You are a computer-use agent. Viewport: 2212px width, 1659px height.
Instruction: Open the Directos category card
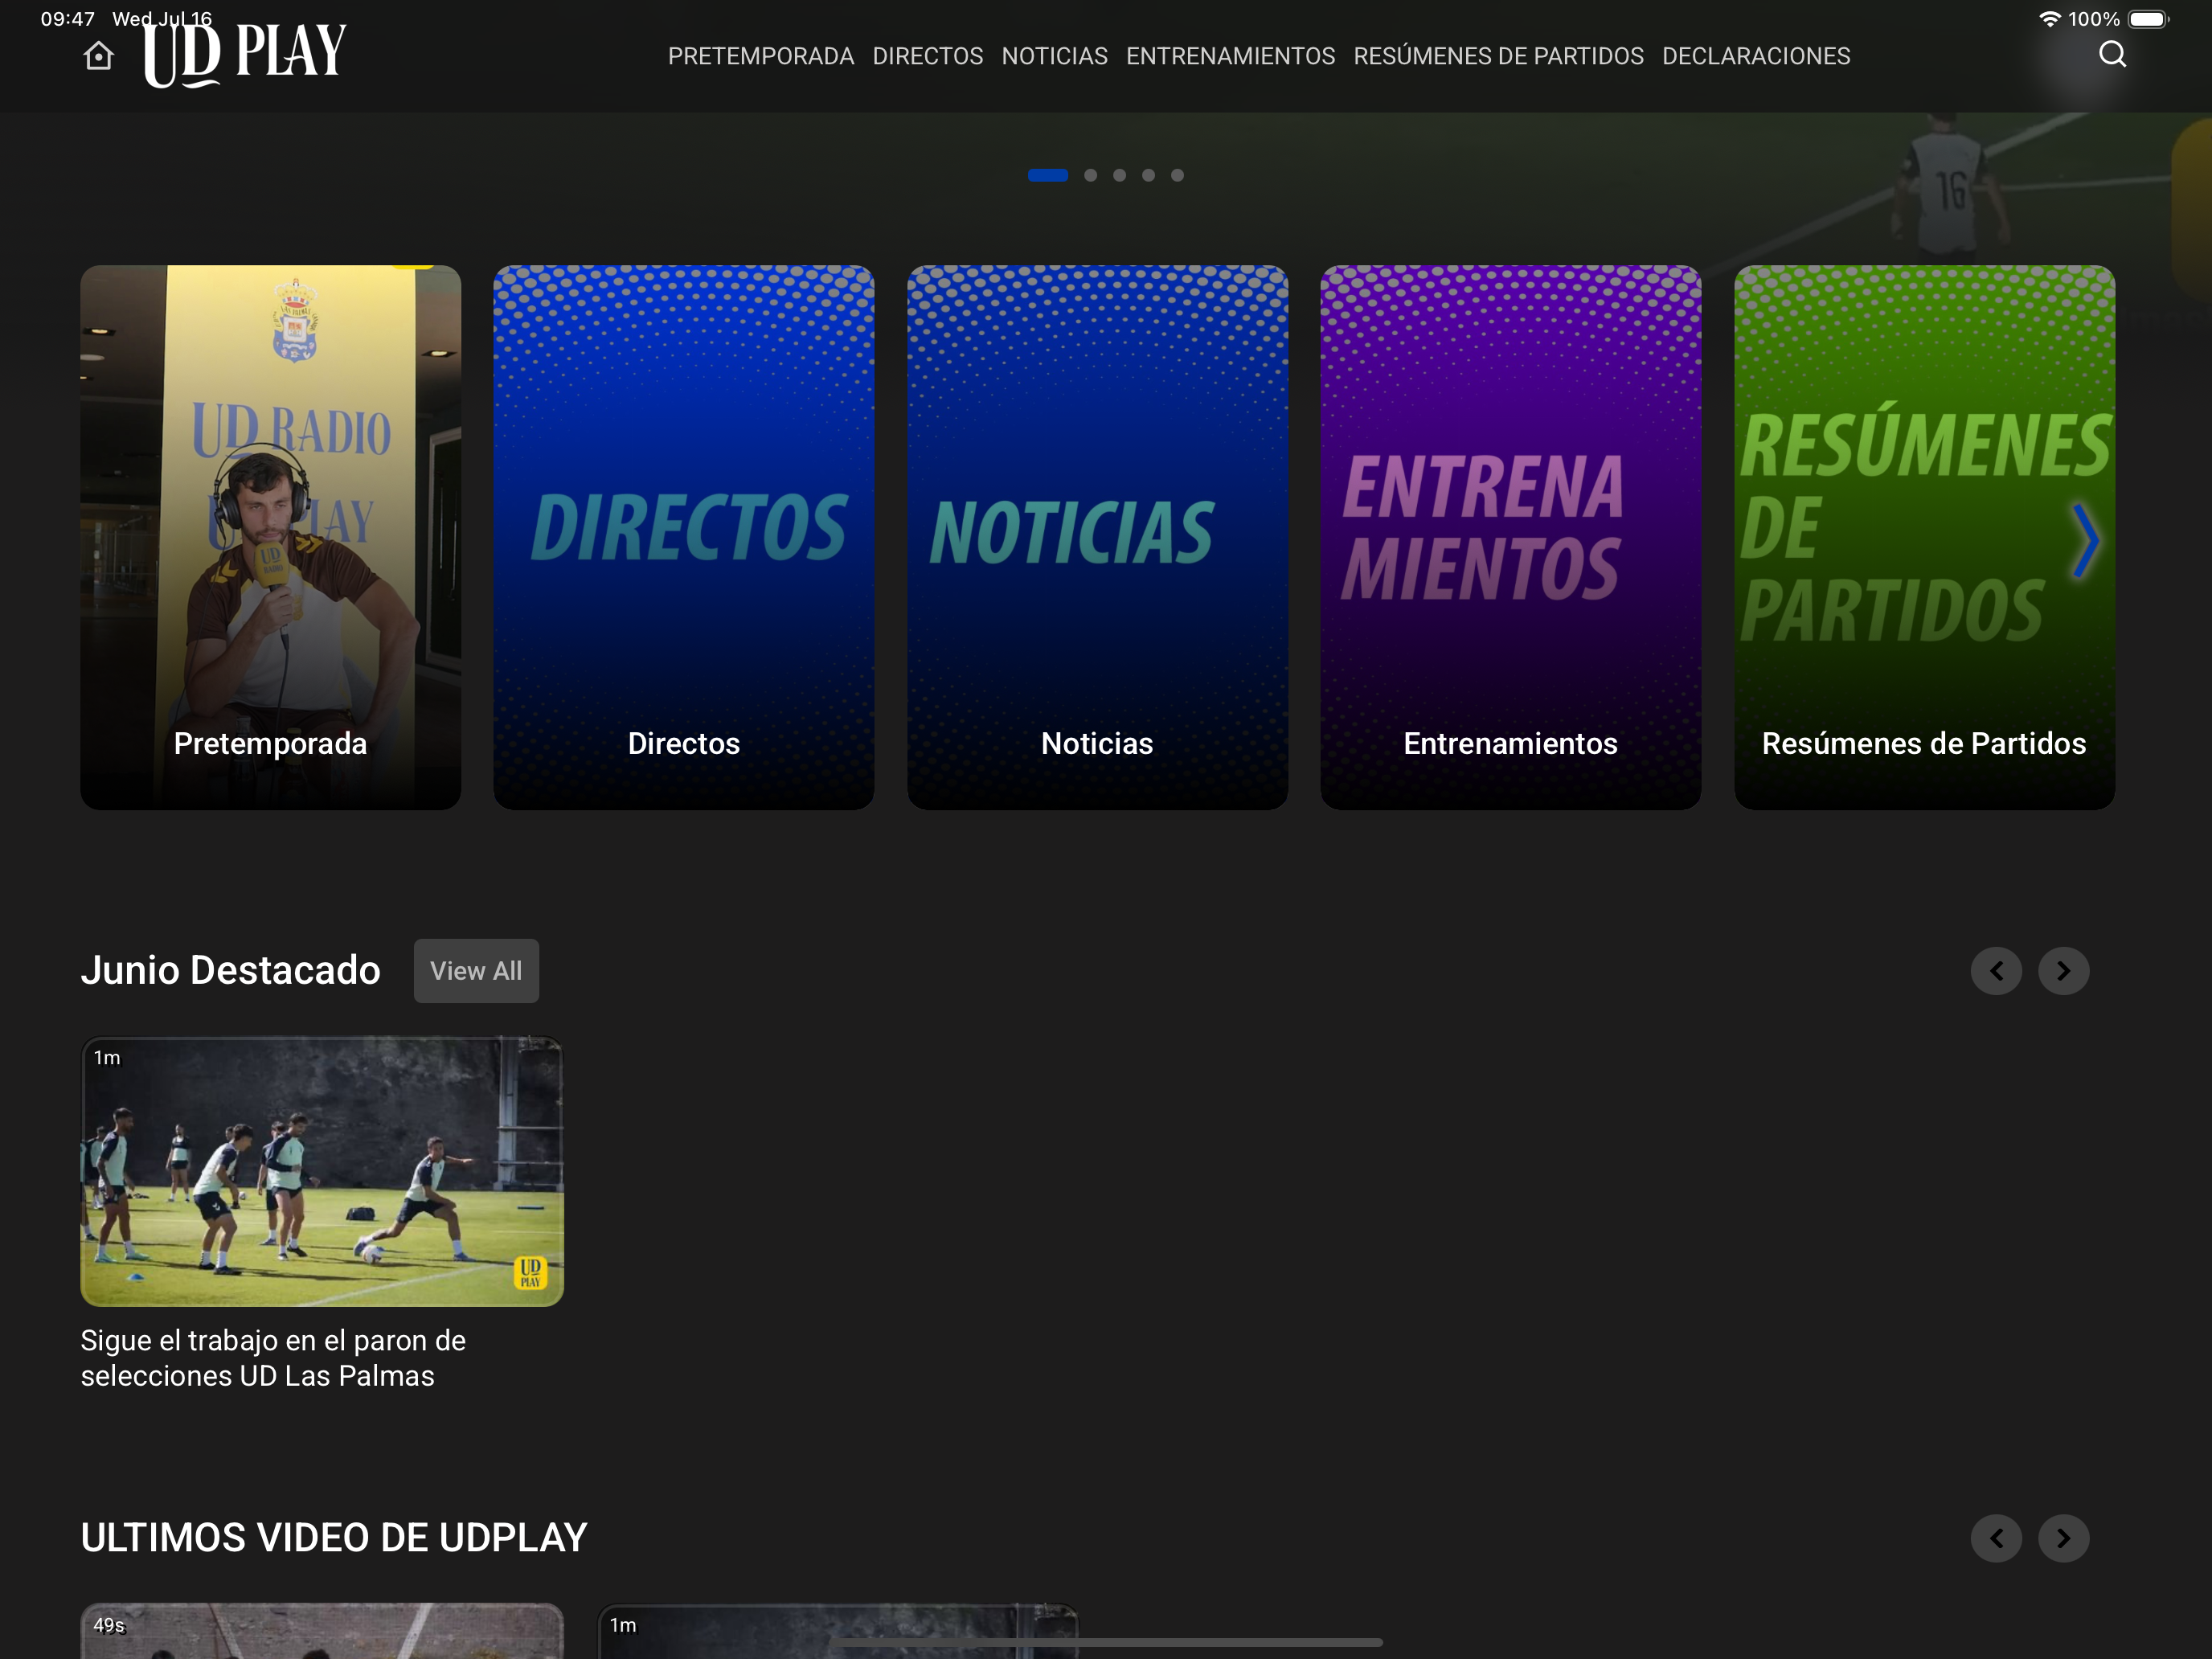[684, 537]
